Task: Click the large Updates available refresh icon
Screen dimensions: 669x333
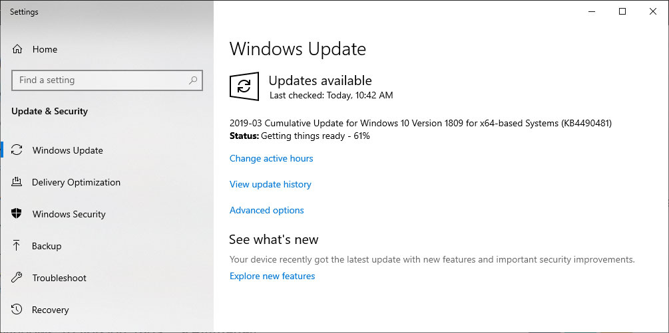Action: (244, 86)
